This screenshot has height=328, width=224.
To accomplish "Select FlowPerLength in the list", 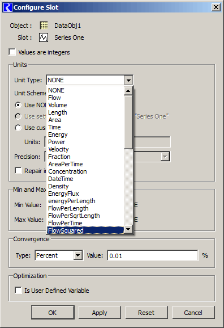I will [85, 208].
